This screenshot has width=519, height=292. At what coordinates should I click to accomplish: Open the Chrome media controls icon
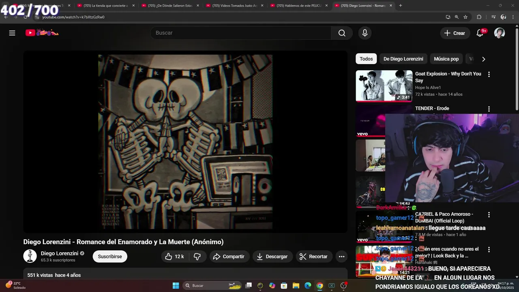[x=493, y=17]
